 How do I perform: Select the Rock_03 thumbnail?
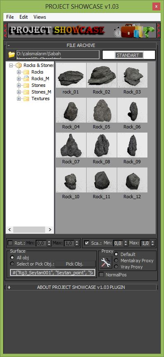(x=132, y=75)
